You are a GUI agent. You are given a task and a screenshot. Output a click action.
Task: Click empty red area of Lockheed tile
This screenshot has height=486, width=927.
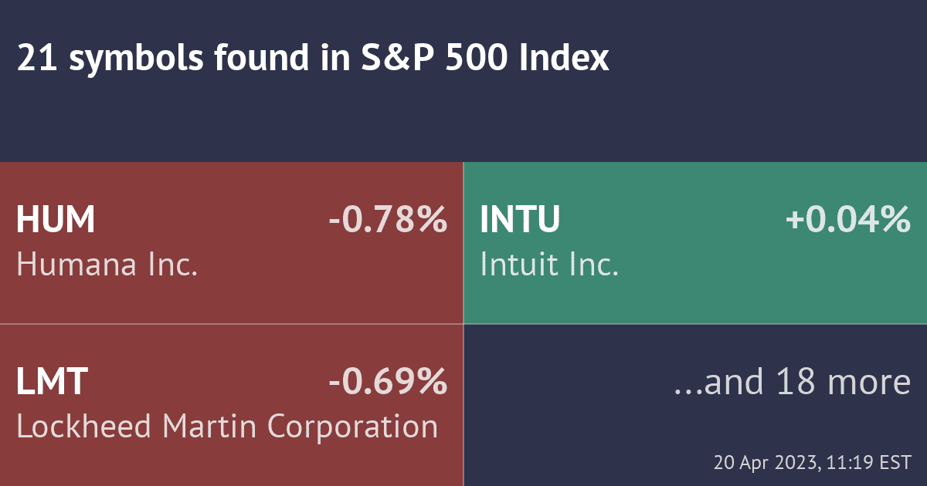click(x=232, y=463)
